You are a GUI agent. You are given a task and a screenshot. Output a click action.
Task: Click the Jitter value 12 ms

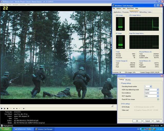pyautogui.click(x=16, y=118)
